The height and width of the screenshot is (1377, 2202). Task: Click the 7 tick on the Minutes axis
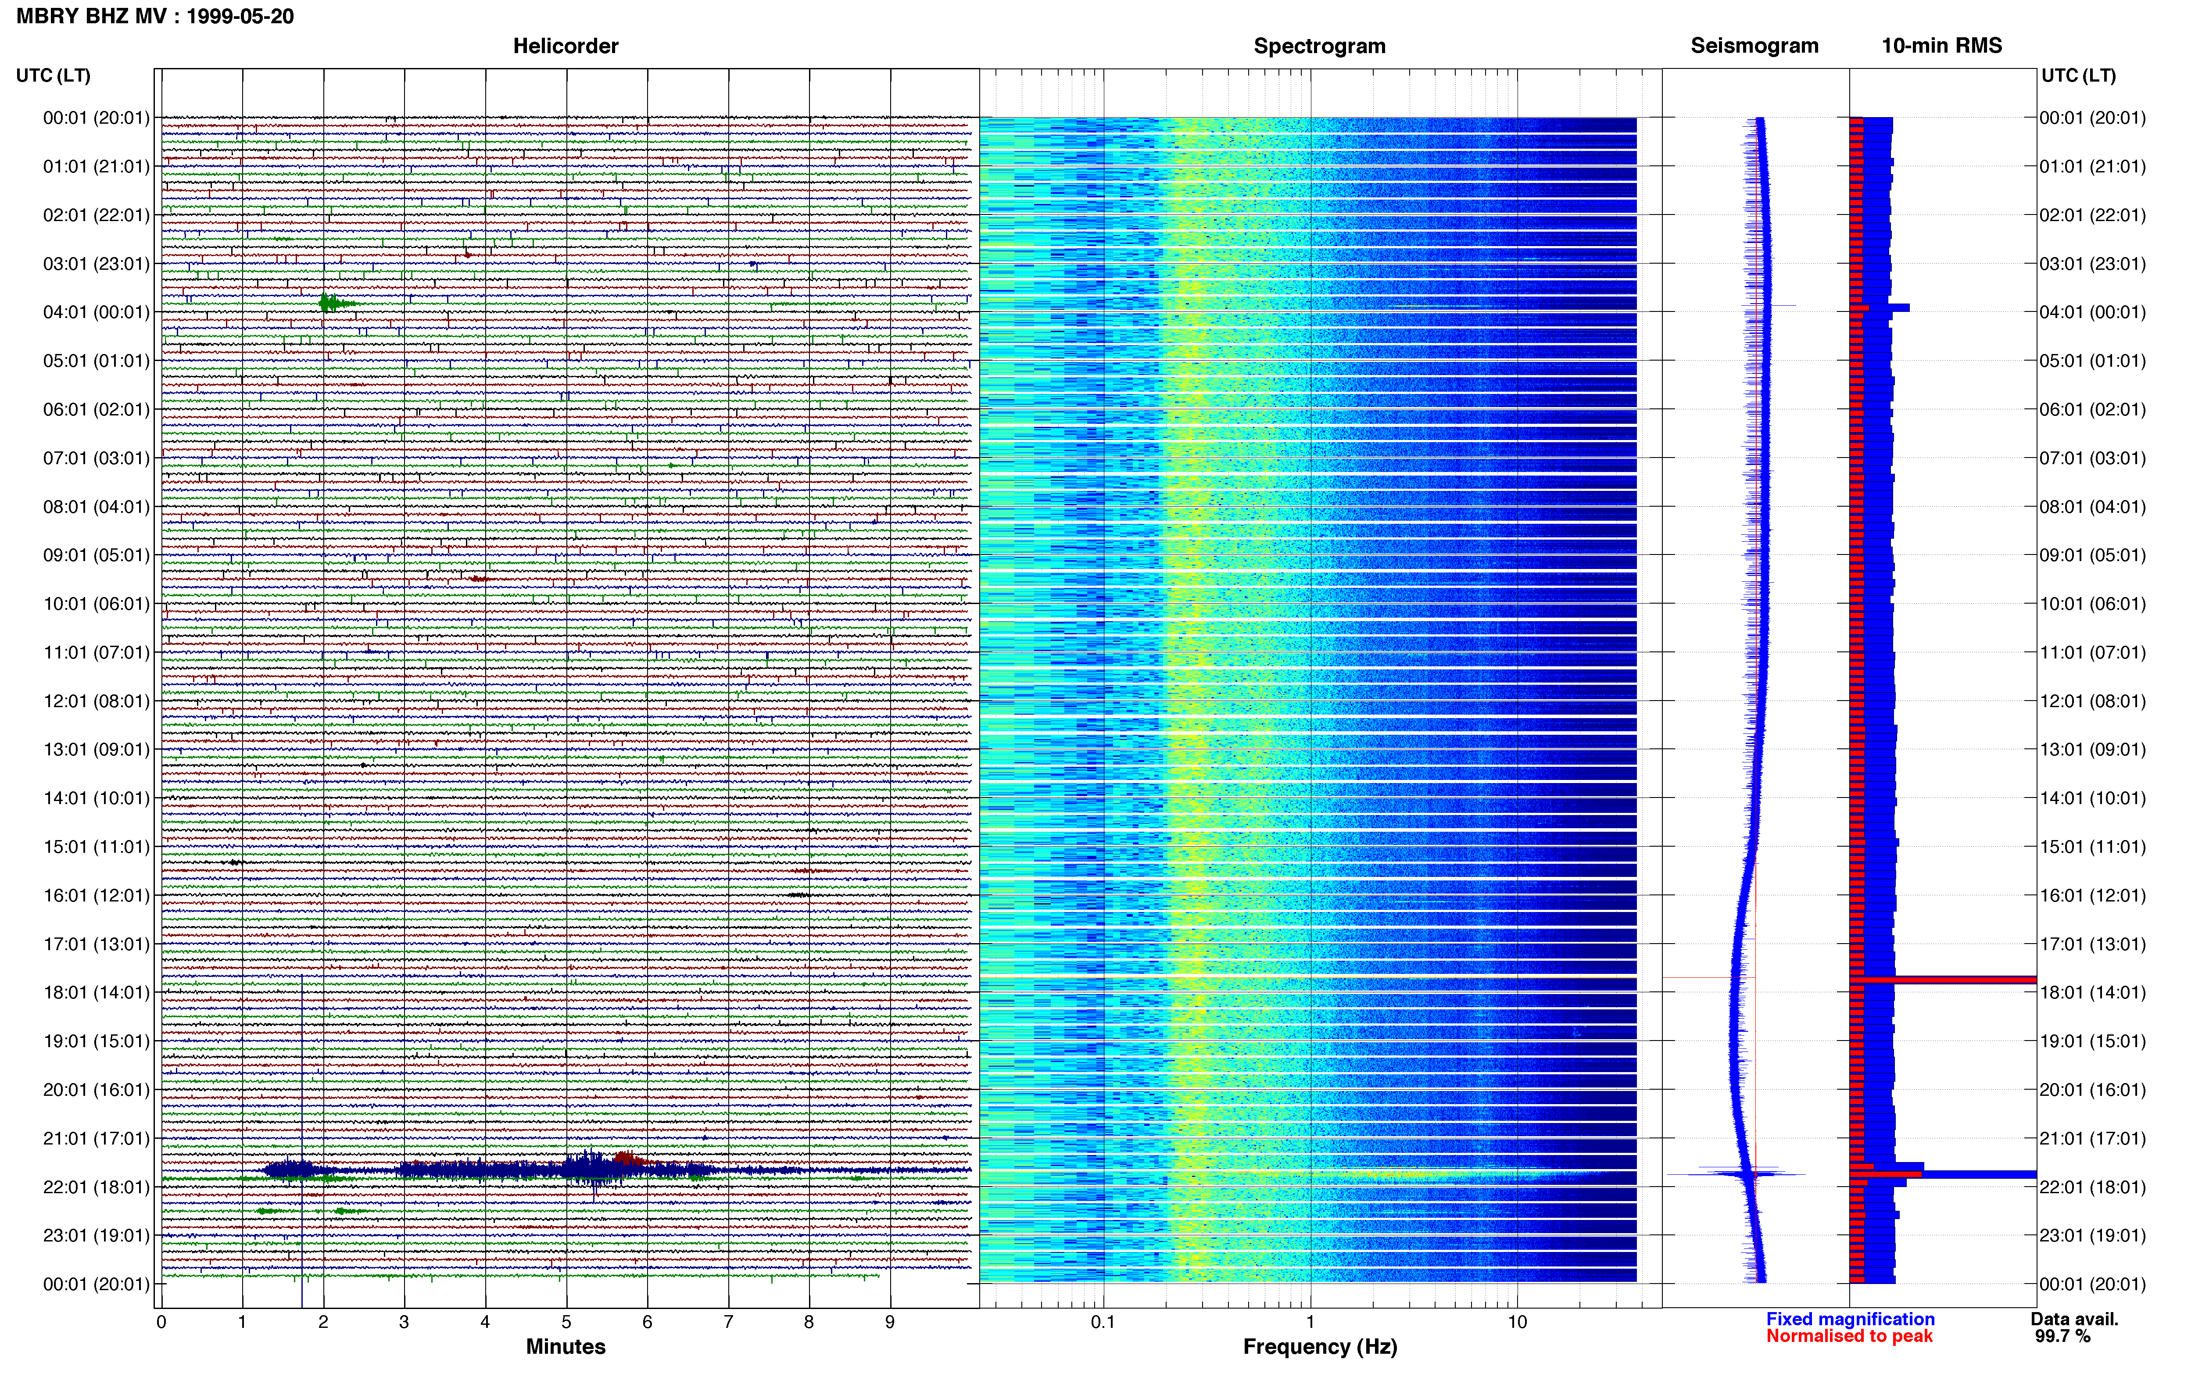[x=729, y=1322]
